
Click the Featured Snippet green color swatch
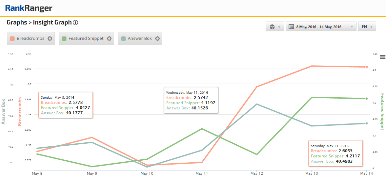[x=64, y=39]
